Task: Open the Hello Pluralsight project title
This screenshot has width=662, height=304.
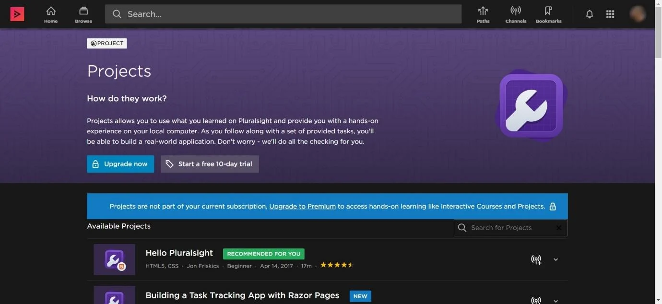Action: (x=179, y=253)
